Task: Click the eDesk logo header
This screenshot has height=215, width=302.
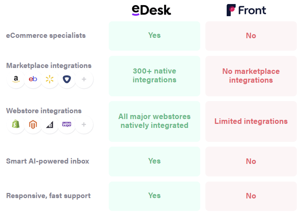Action: coord(151,10)
